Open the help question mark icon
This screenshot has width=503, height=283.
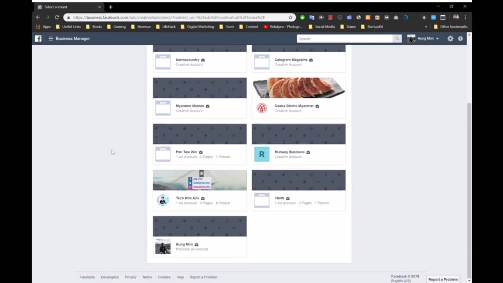click(460, 38)
